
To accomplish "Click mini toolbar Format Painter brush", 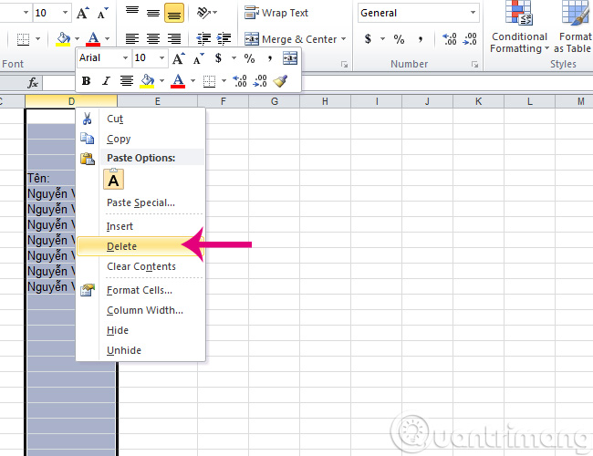I will tap(280, 80).
